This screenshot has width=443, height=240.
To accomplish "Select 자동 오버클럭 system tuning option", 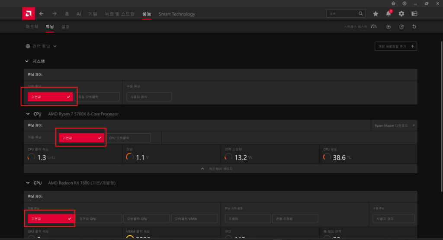I will click(x=97, y=96).
